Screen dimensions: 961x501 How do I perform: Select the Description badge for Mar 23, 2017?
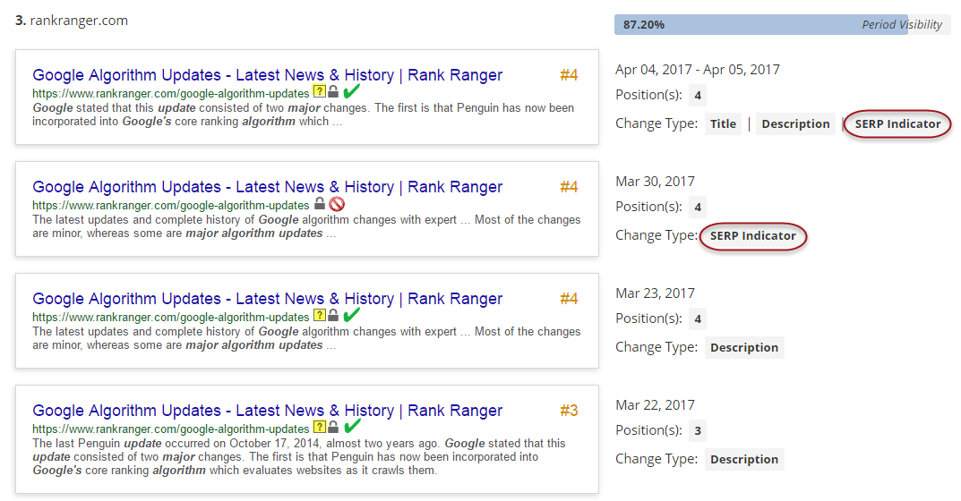point(744,347)
